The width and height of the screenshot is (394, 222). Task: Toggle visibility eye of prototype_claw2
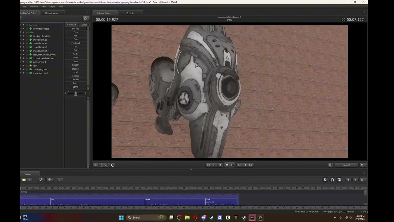21,73
